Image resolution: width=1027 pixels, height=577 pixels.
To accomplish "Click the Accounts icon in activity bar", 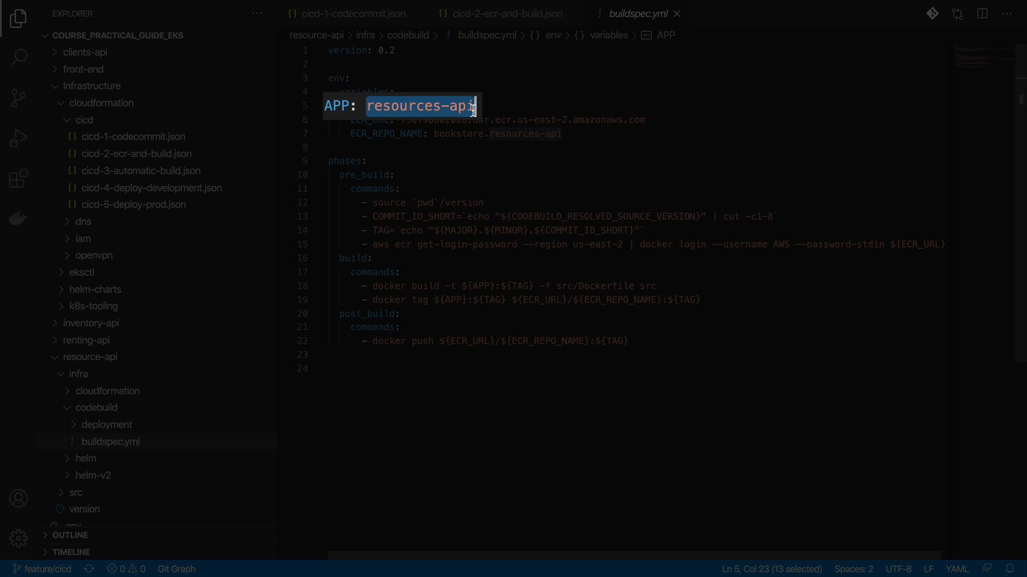I will pos(18,498).
